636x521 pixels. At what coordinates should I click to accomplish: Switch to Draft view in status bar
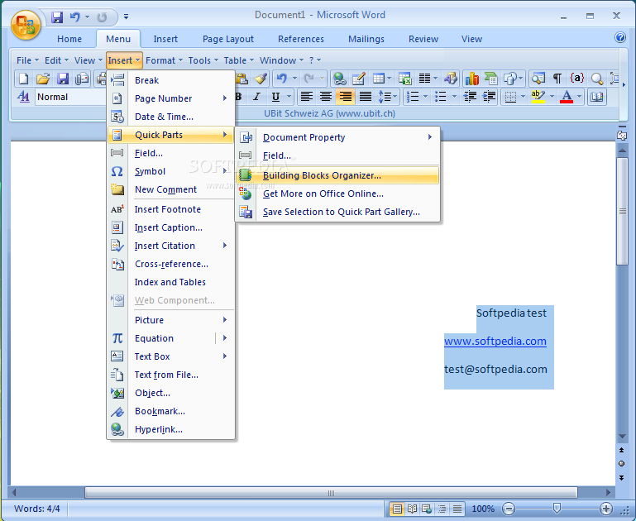[x=457, y=509]
